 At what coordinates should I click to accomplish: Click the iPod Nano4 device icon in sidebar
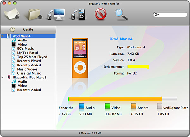tap(9, 36)
